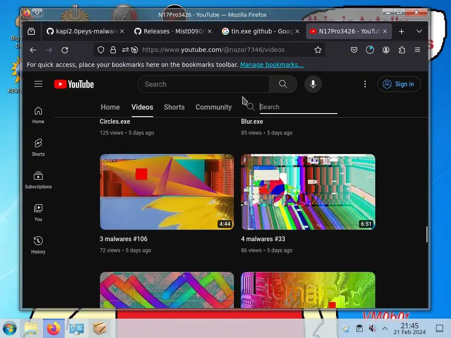This screenshot has height=338, width=451.
Task: Open File Explorer from taskbar
Action: click(x=31, y=328)
